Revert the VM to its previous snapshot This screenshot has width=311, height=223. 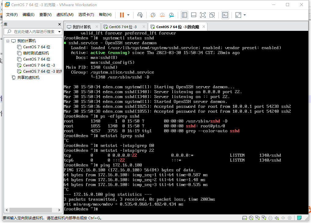pyautogui.click(x=162, y=15)
